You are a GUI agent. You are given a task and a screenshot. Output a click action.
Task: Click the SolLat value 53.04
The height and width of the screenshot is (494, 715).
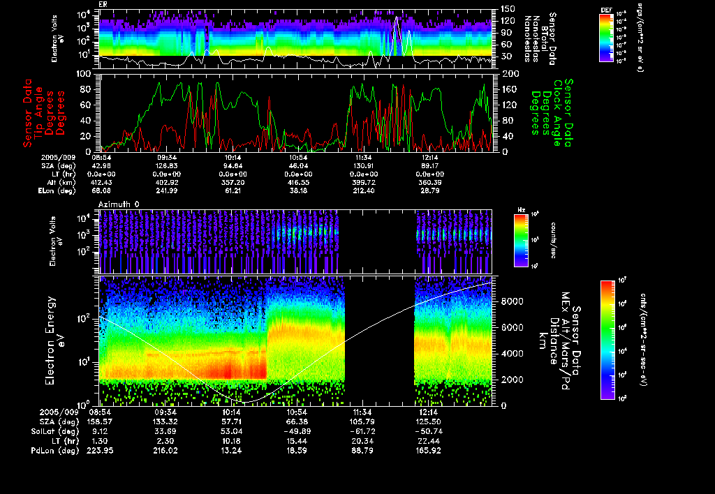(232, 432)
